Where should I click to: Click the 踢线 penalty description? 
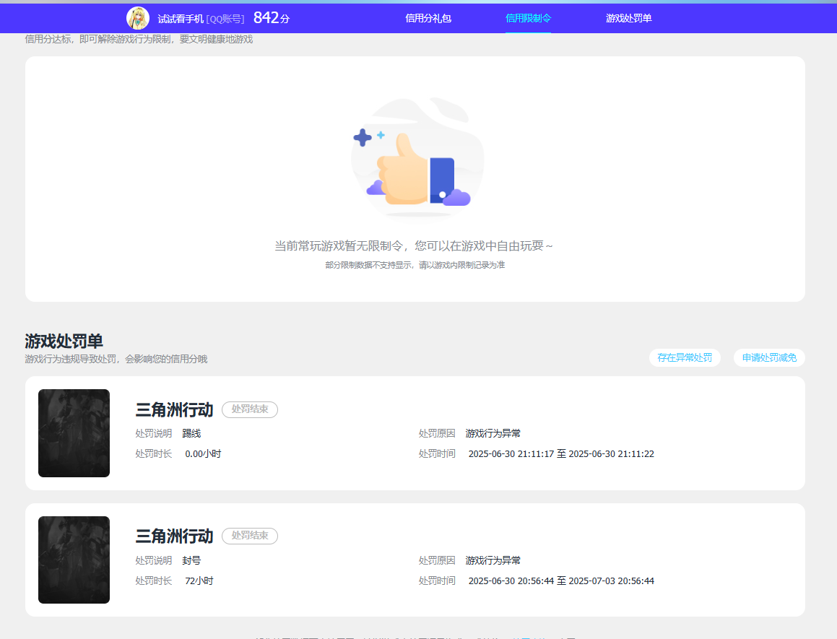pyautogui.click(x=191, y=433)
